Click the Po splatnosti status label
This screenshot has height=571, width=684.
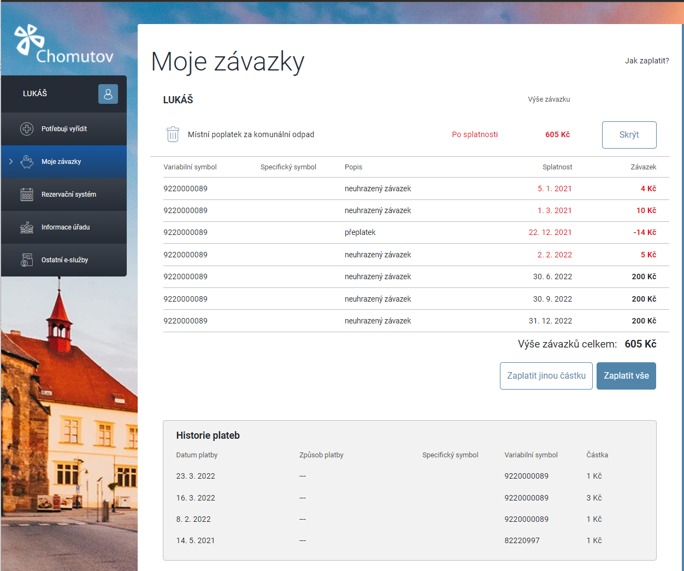[475, 134]
